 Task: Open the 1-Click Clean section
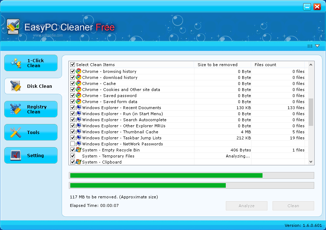(x=31, y=63)
